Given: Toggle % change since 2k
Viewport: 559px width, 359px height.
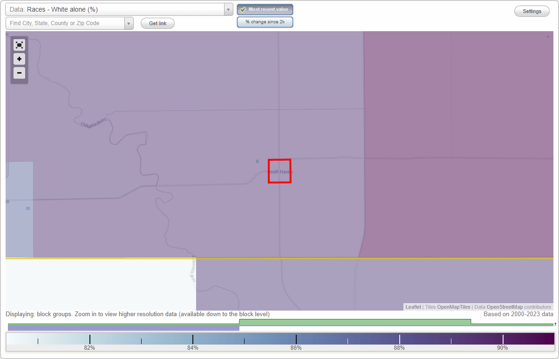Looking at the screenshot, I should 265,22.
